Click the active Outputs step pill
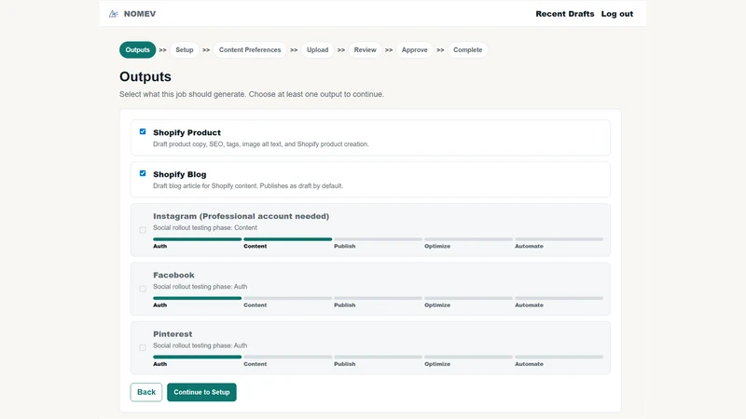The image size is (746, 419). click(137, 50)
